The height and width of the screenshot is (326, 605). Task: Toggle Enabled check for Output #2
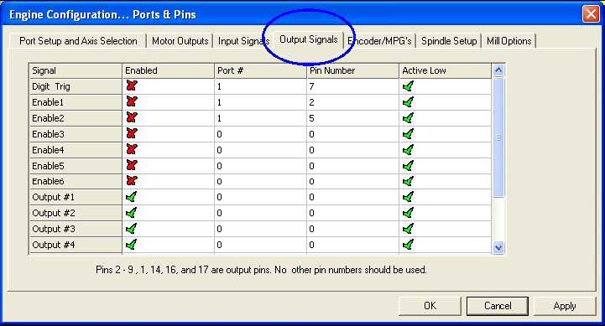pos(131,213)
